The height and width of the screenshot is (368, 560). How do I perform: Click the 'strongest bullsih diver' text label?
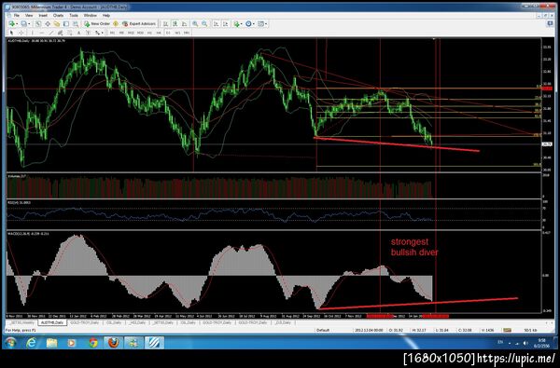click(414, 247)
